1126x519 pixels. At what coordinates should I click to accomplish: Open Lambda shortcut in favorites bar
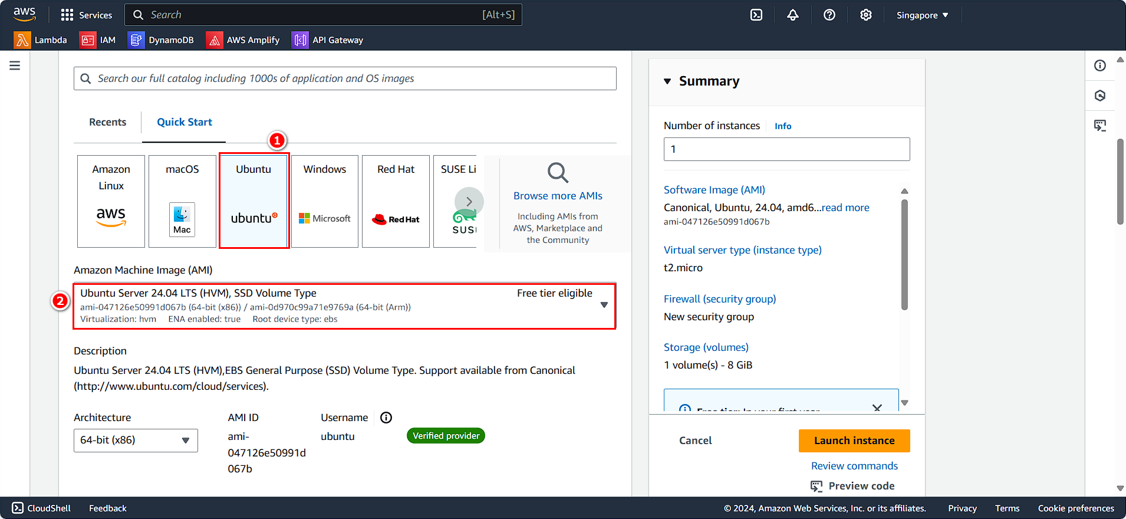tap(41, 40)
